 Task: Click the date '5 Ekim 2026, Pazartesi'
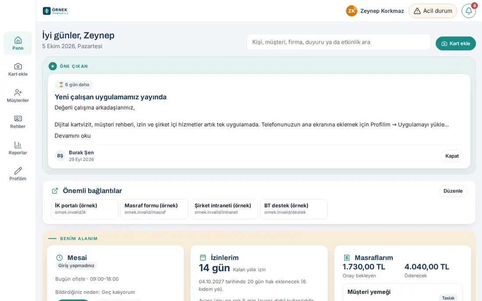(72, 46)
